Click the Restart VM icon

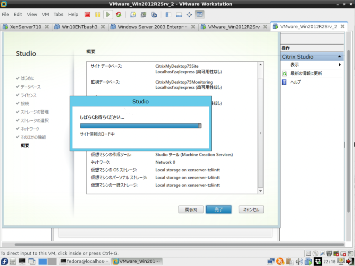pos(119,15)
